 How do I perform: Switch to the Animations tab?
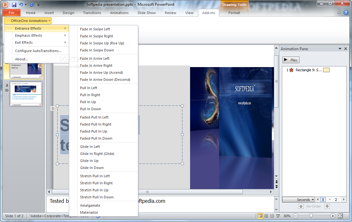click(x=119, y=13)
